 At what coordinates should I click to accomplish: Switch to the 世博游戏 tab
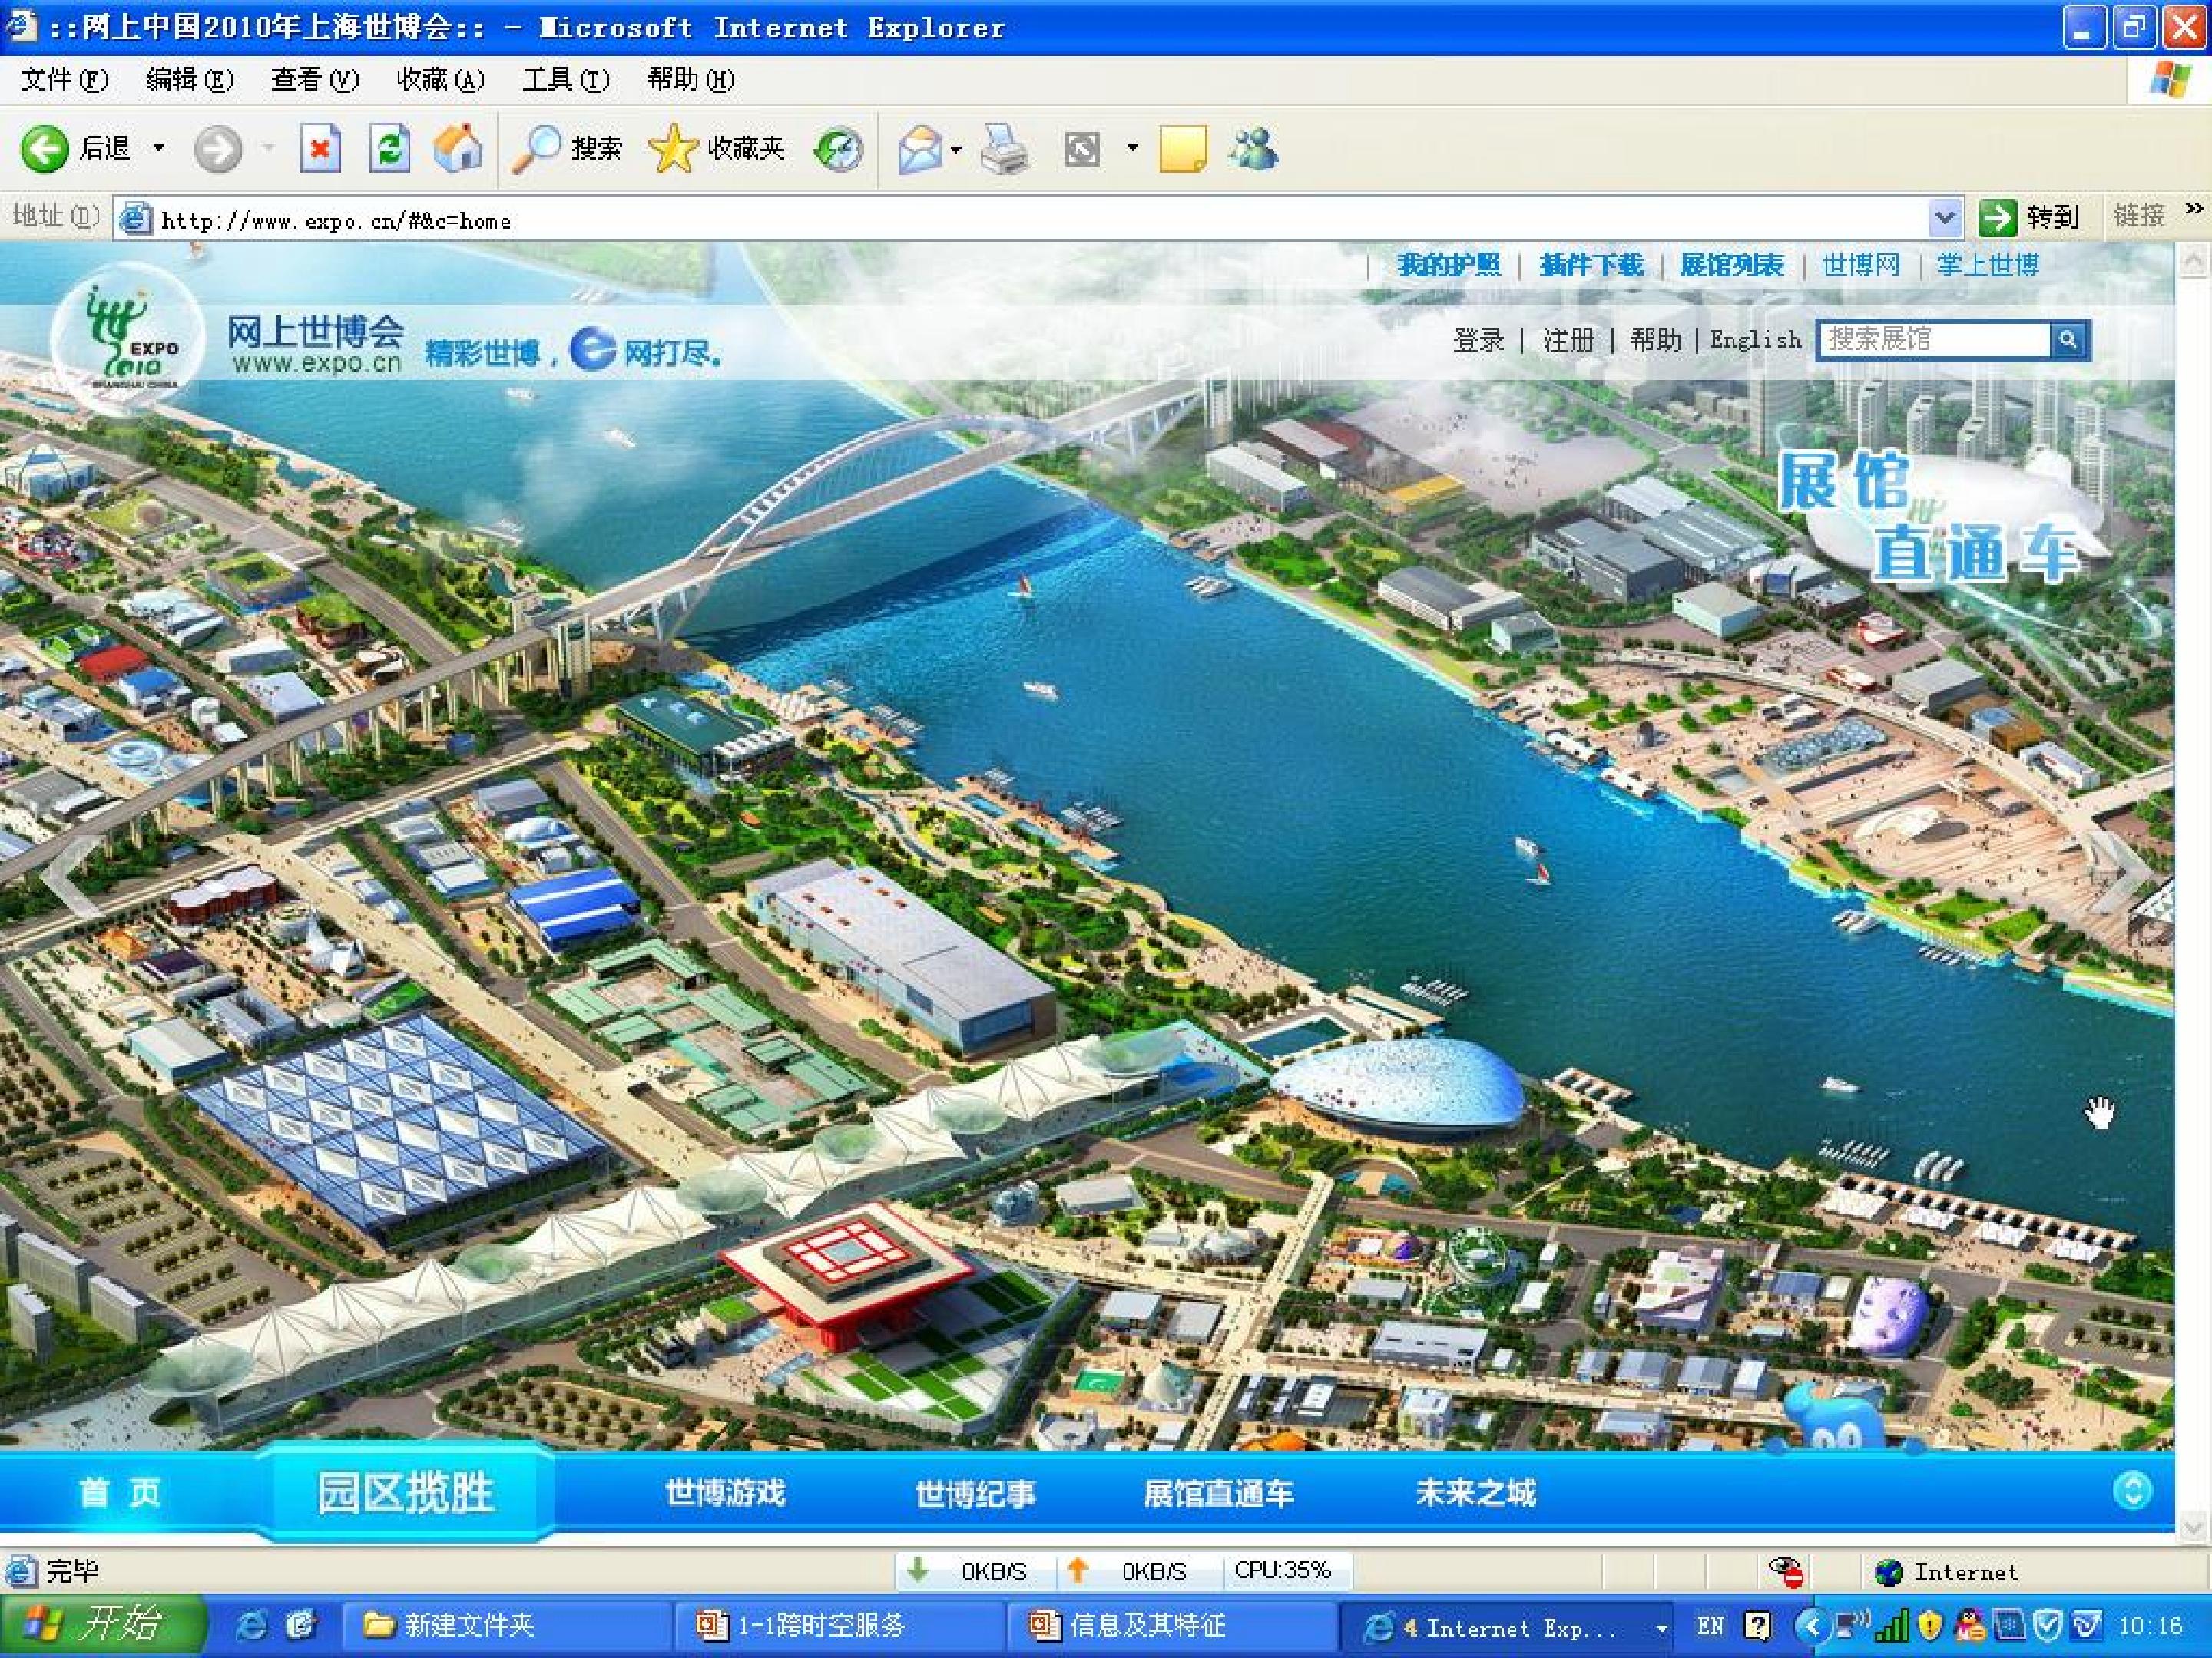point(725,1493)
